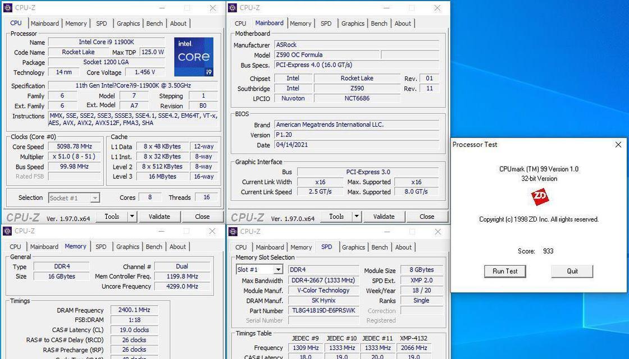Click the motherboard Model field Z590 OC Formula
The image size is (629, 359).
tap(326, 55)
